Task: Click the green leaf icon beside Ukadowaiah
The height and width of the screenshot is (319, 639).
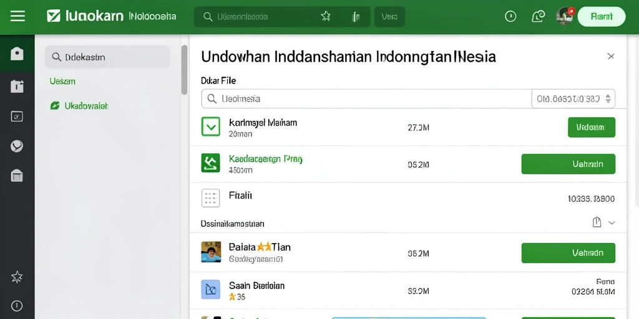Action: click(x=55, y=106)
